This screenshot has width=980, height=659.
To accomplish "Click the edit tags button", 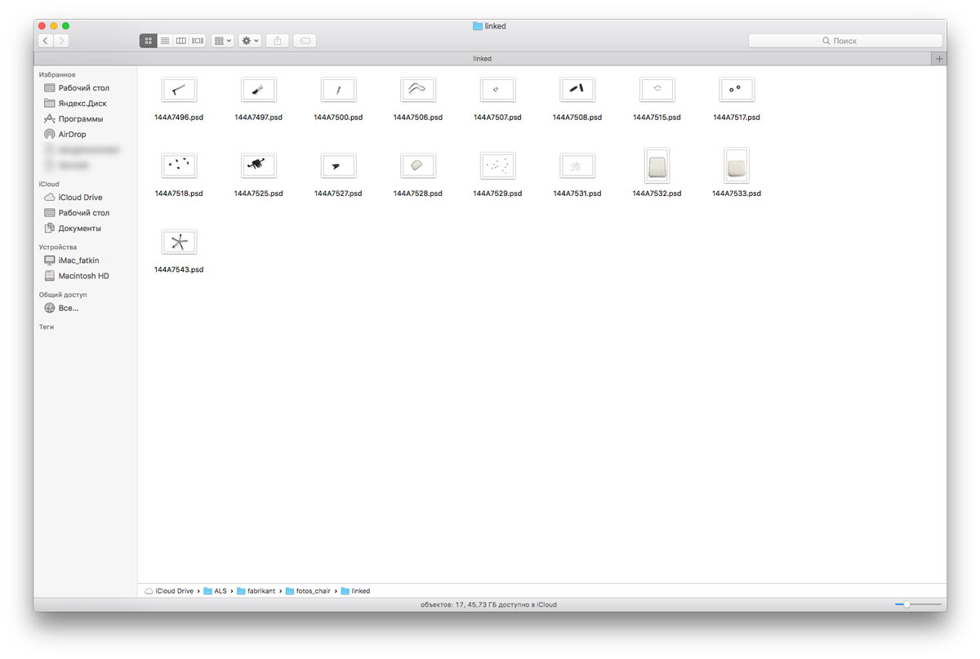I will click(x=305, y=41).
